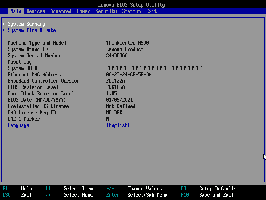Click the ESC Exit key hint

tap(17, 195)
